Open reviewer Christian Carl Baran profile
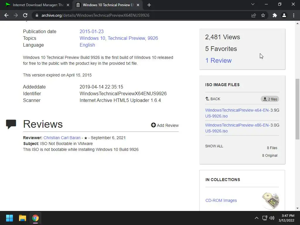 tap(62, 138)
